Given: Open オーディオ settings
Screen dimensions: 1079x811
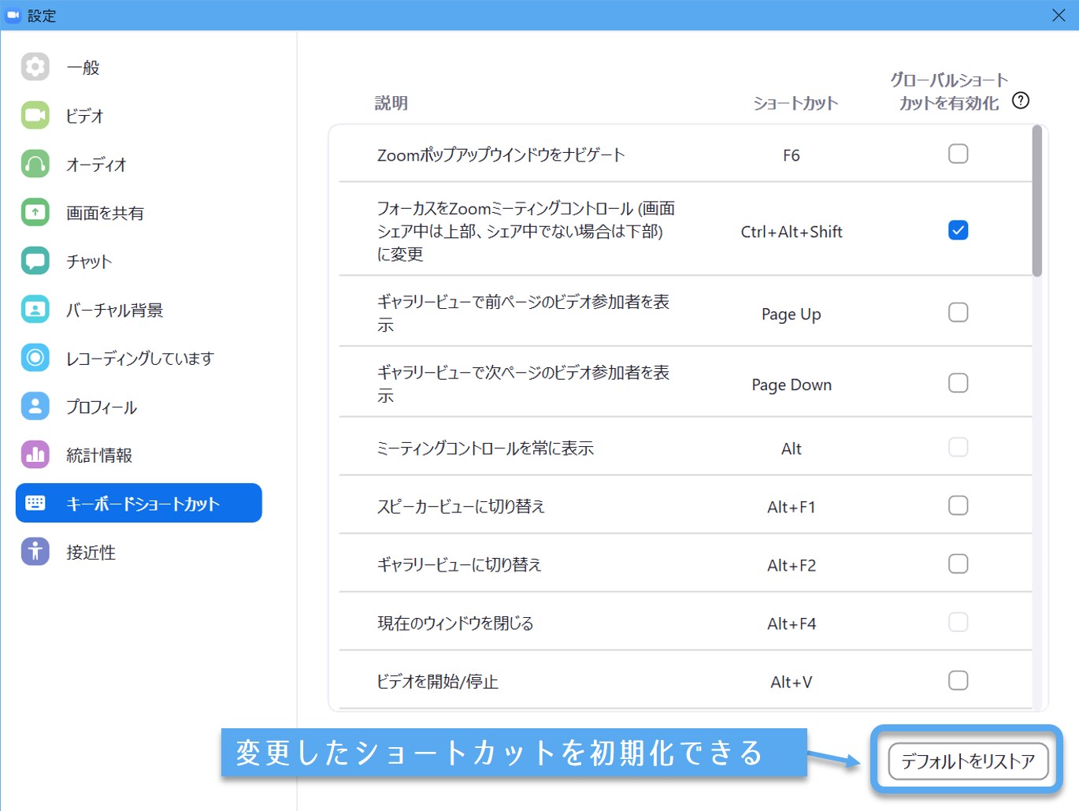Looking at the screenshot, I should [139, 164].
